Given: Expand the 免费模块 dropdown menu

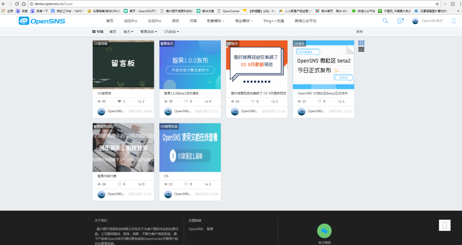Looking at the screenshot, I should click(216, 21).
